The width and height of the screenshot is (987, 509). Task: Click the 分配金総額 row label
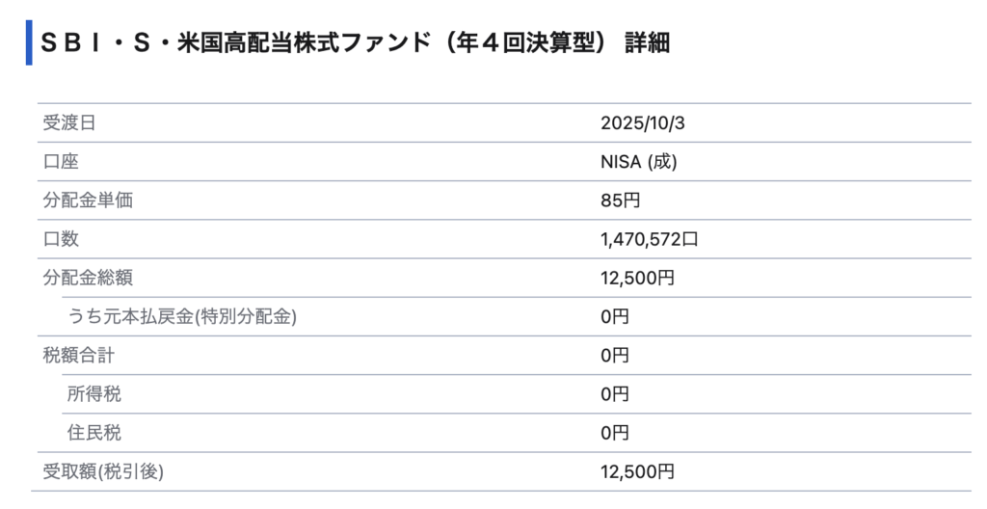[88, 278]
